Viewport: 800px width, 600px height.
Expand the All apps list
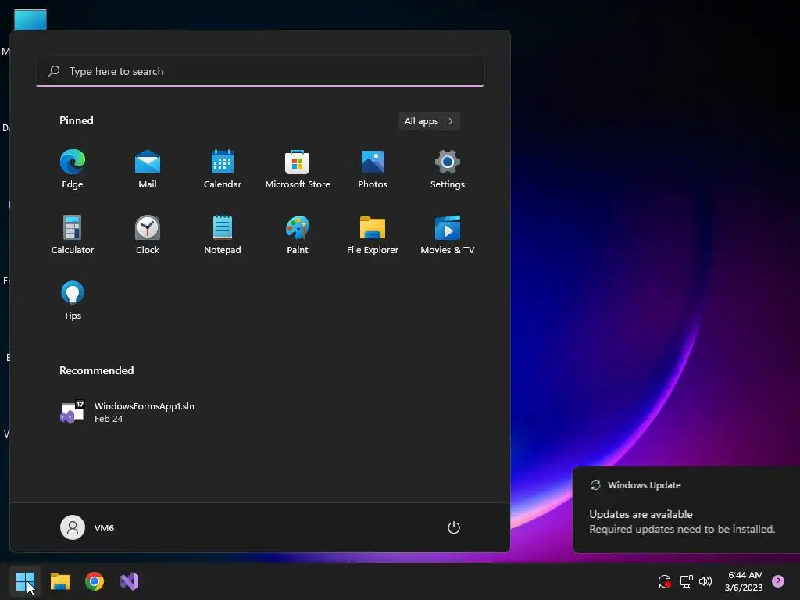click(429, 121)
